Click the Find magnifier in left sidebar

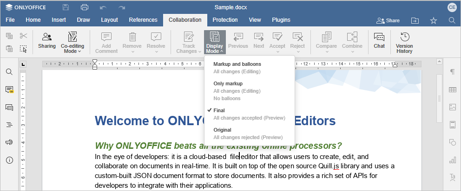(x=9, y=72)
